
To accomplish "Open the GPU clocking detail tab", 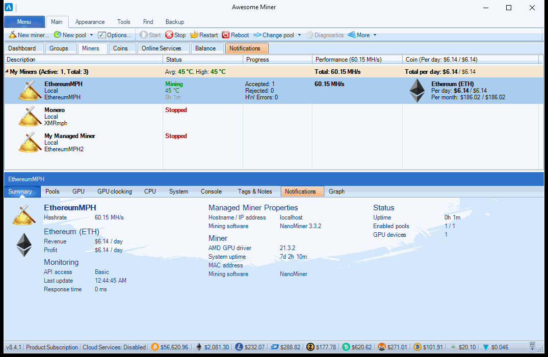I will [x=115, y=191].
